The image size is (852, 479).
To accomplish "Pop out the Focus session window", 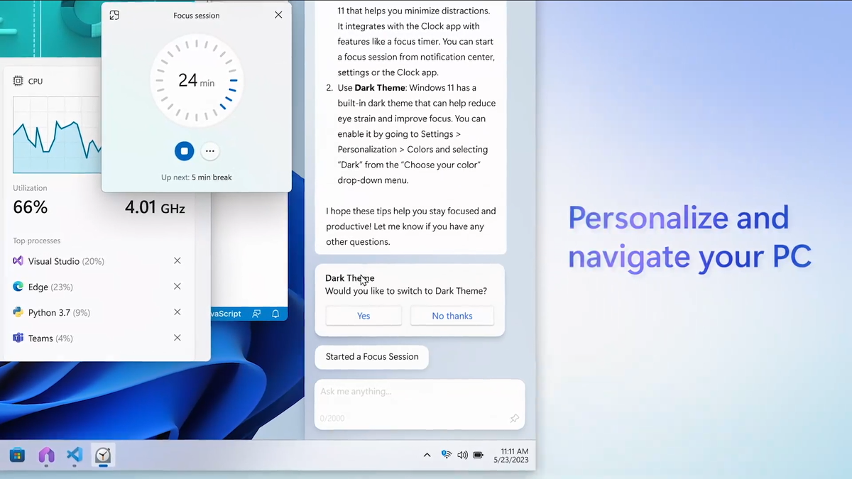I will (114, 14).
